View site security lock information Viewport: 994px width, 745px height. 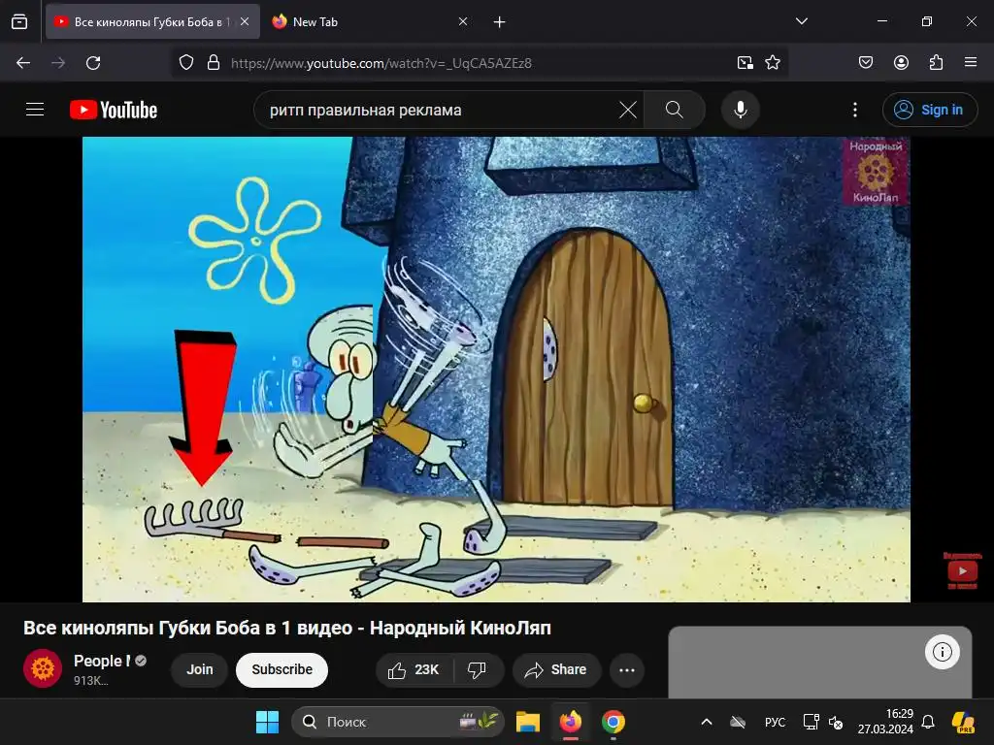click(214, 63)
